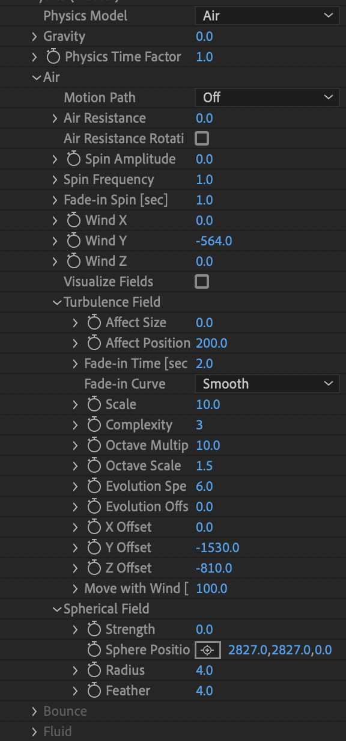Expand the Bounce property group
The image size is (346, 741).
34,711
